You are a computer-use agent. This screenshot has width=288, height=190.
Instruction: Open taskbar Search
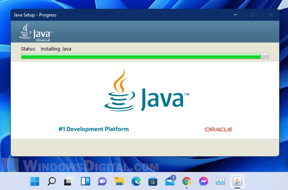[51, 182]
